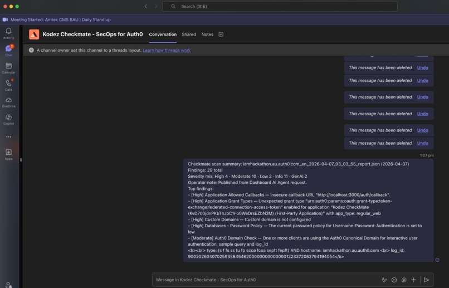Image resolution: width=449 pixels, height=288 pixels.
Task: Maximize window with green button
Action: pos(17,6)
